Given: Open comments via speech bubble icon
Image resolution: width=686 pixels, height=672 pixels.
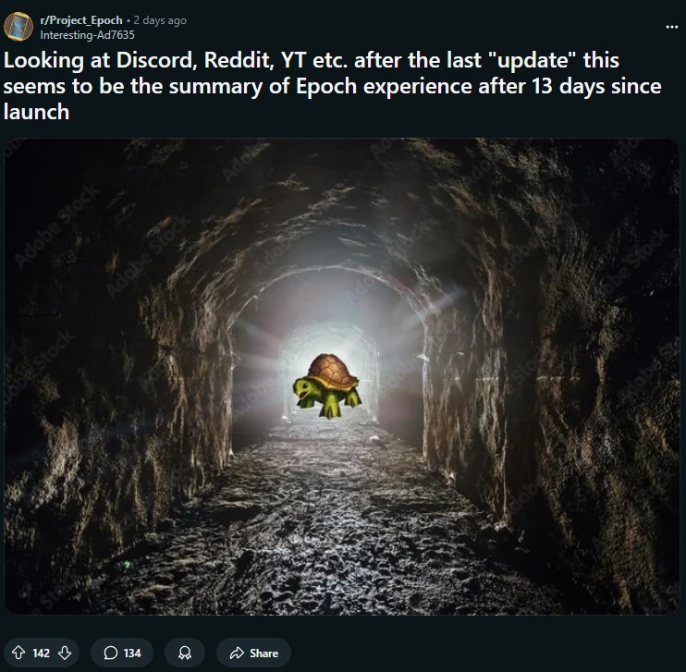Looking at the screenshot, I should [110, 653].
